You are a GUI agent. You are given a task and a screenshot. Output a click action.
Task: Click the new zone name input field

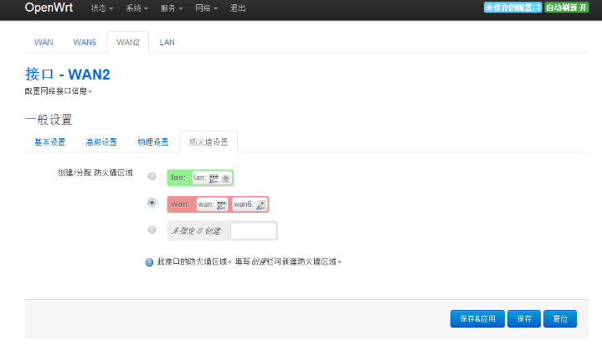point(254,230)
